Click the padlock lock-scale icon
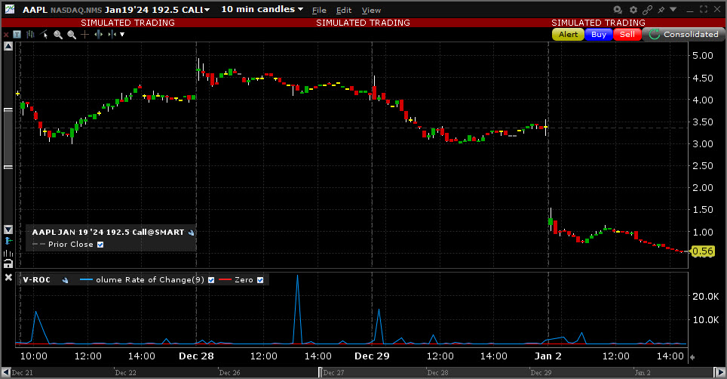 pos(8,264)
